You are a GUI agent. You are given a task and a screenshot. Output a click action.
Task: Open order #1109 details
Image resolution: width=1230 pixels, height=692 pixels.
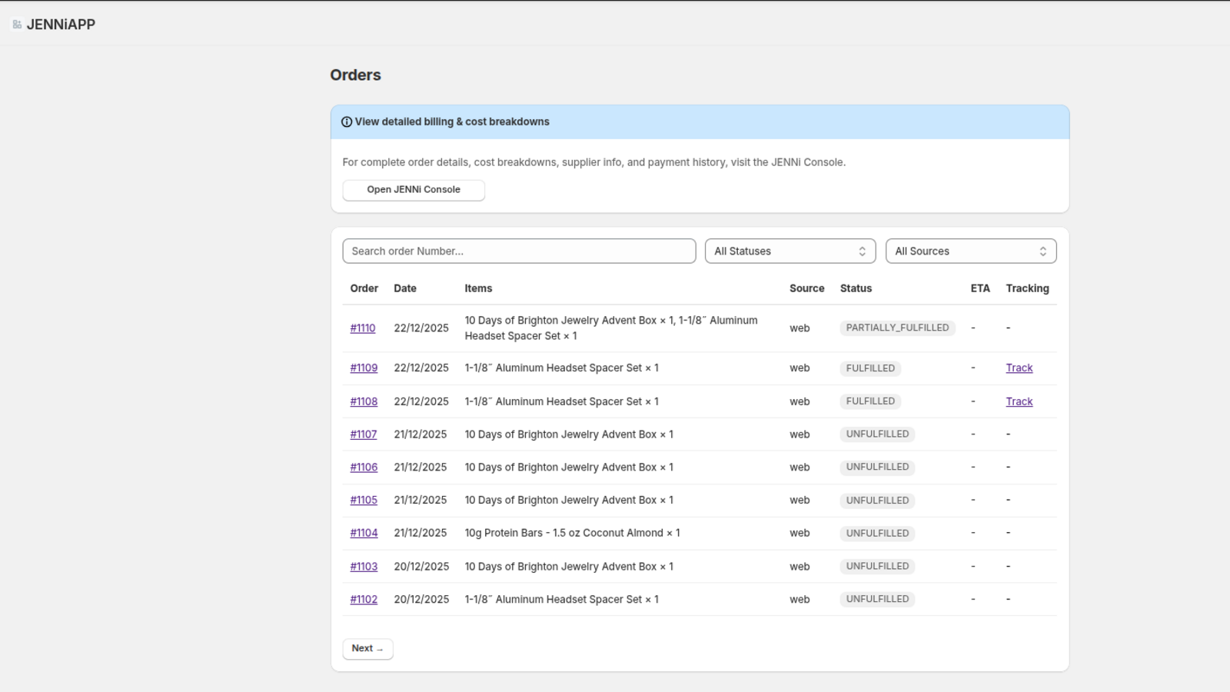tap(363, 368)
